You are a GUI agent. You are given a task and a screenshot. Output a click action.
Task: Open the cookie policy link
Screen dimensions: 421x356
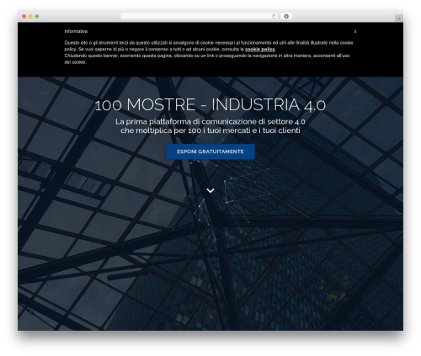click(260, 49)
